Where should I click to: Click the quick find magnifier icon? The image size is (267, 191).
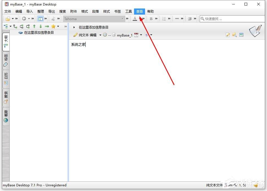[x=202, y=19]
